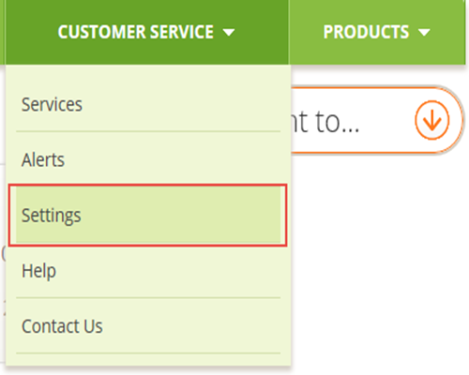The height and width of the screenshot is (375, 469).
Task: Open the "I want to..." selector box
Action: (x=377, y=120)
